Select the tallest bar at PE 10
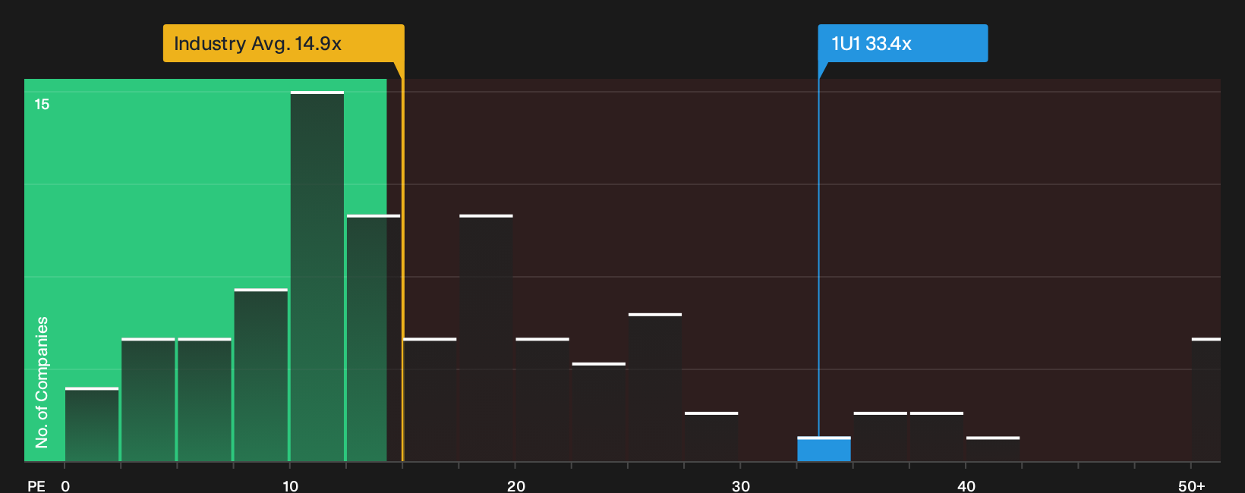 [317, 276]
